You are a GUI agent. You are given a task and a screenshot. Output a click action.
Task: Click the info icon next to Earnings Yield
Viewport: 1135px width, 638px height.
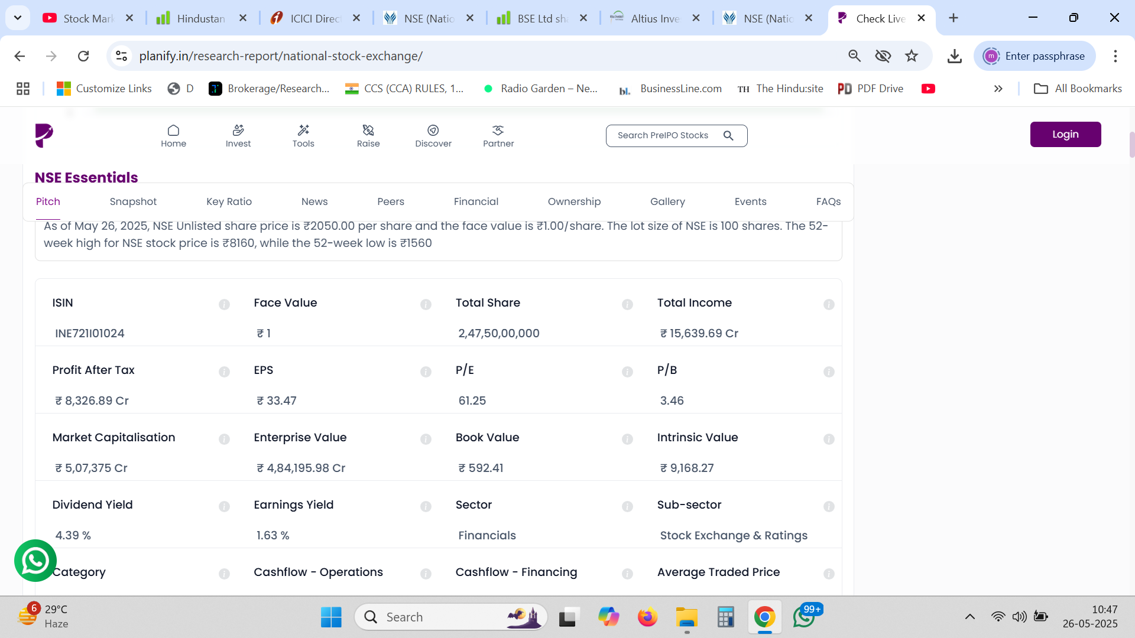coord(426,506)
